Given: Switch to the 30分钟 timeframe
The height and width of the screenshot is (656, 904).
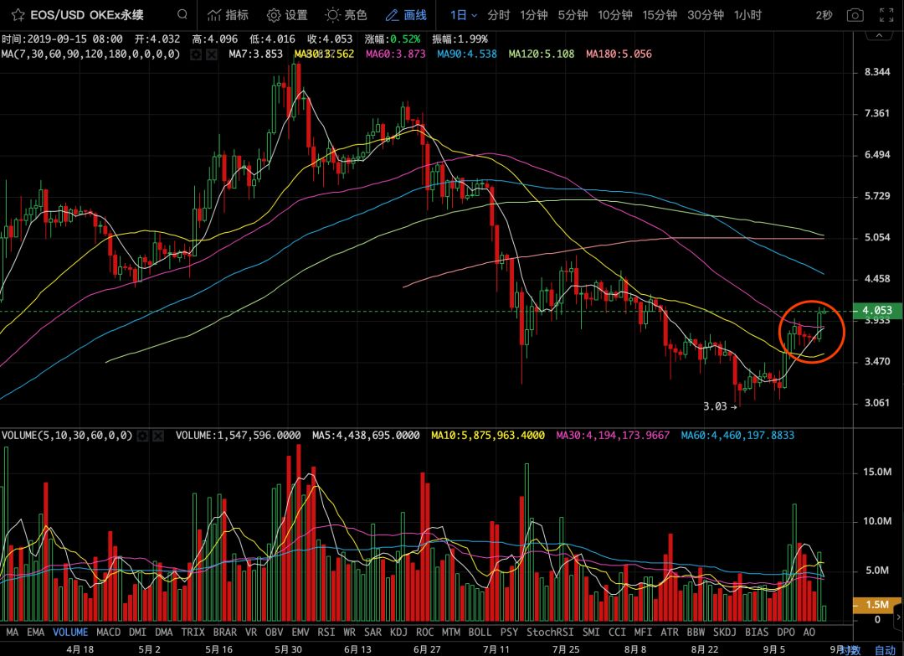Looking at the screenshot, I should click(705, 15).
